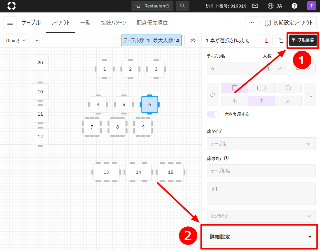Select table 2 on the layout
This screenshot has height=251, width=320.
tap(130, 69)
